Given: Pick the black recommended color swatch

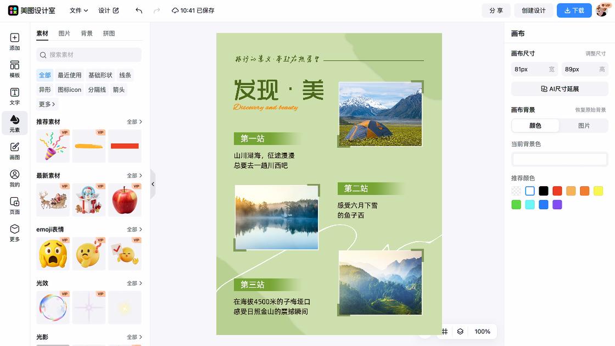Looking at the screenshot, I should click(543, 191).
